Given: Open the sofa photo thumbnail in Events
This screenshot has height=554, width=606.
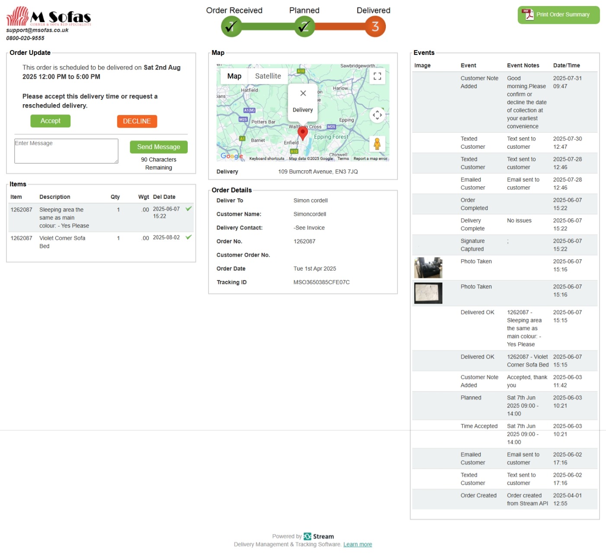Looking at the screenshot, I should pyautogui.click(x=428, y=268).
